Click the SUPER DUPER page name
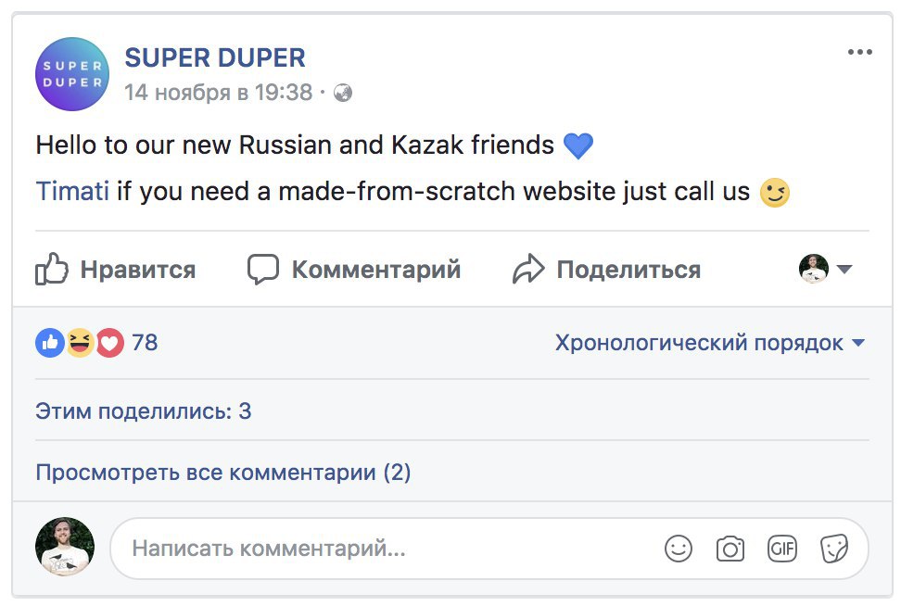 coord(216,57)
